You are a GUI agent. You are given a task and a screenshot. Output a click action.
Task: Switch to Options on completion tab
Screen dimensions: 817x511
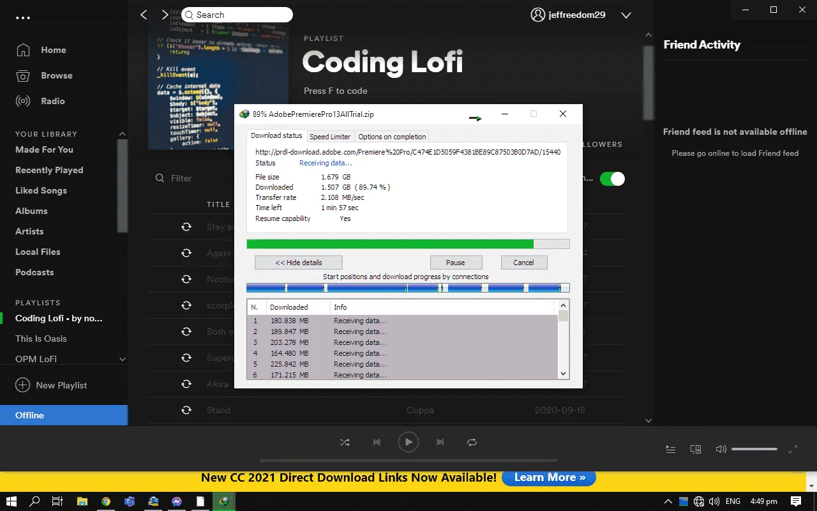coord(392,137)
